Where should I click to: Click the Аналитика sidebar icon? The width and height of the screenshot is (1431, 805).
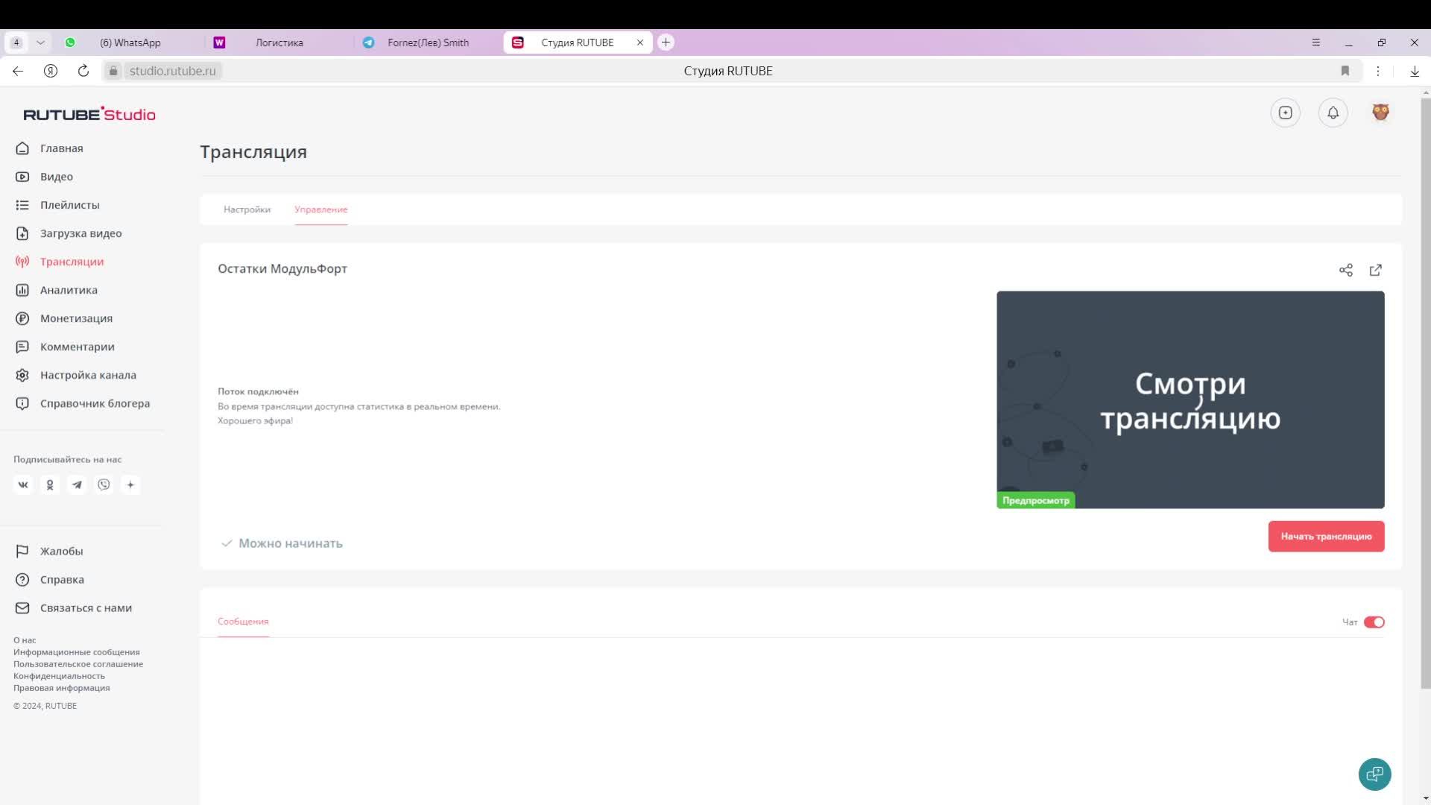(x=22, y=289)
